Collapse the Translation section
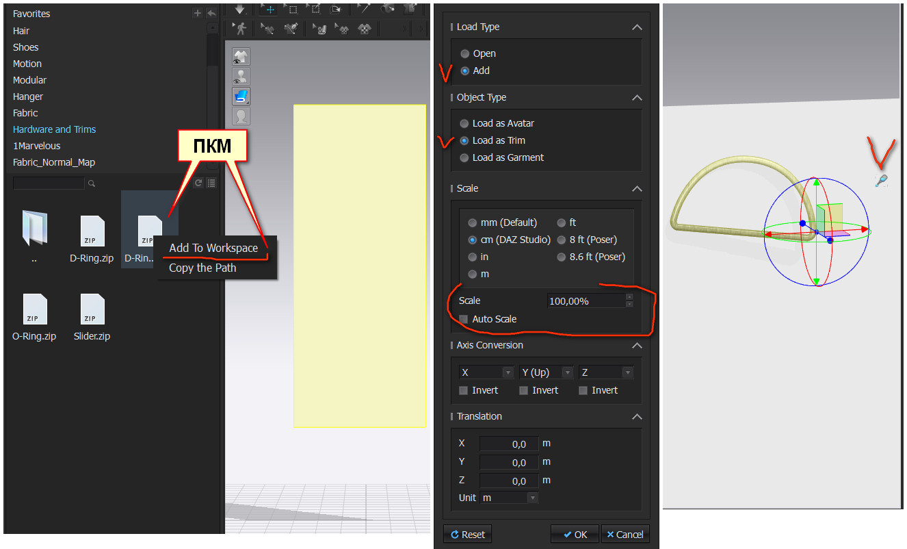This screenshot has height=549, width=907. point(637,417)
